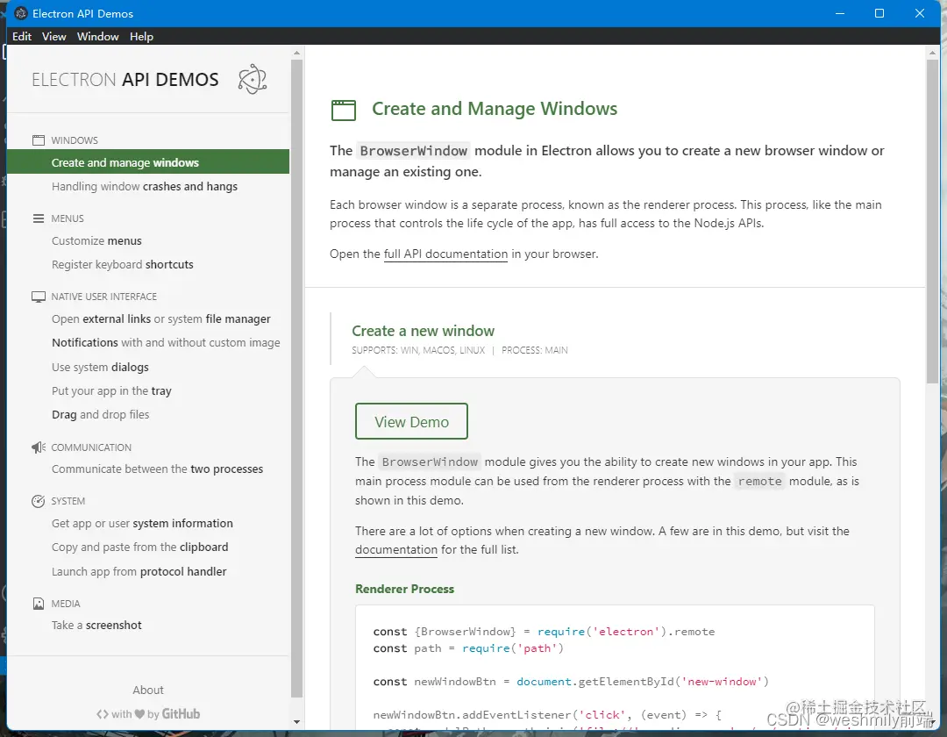The width and height of the screenshot is (947, 737).
Task: Open the full API documentation link
Action: click(x=445, y=254)
